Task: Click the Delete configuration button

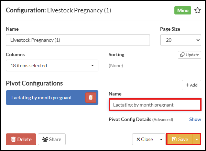Action: [21, 139]
